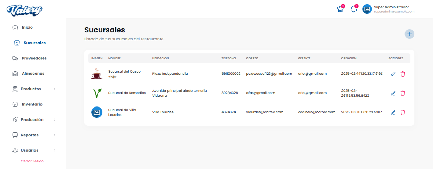
Task: Click phone number 5911000002
Action: 231,74
